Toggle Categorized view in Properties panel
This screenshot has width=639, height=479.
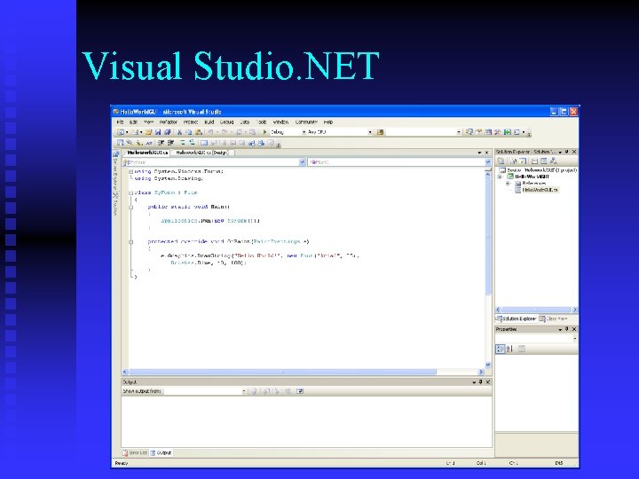[500, 349]
